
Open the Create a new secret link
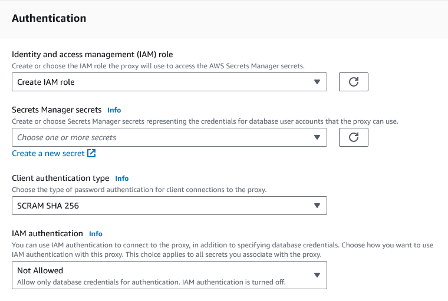pyautogui.click(x=48, y=154)
